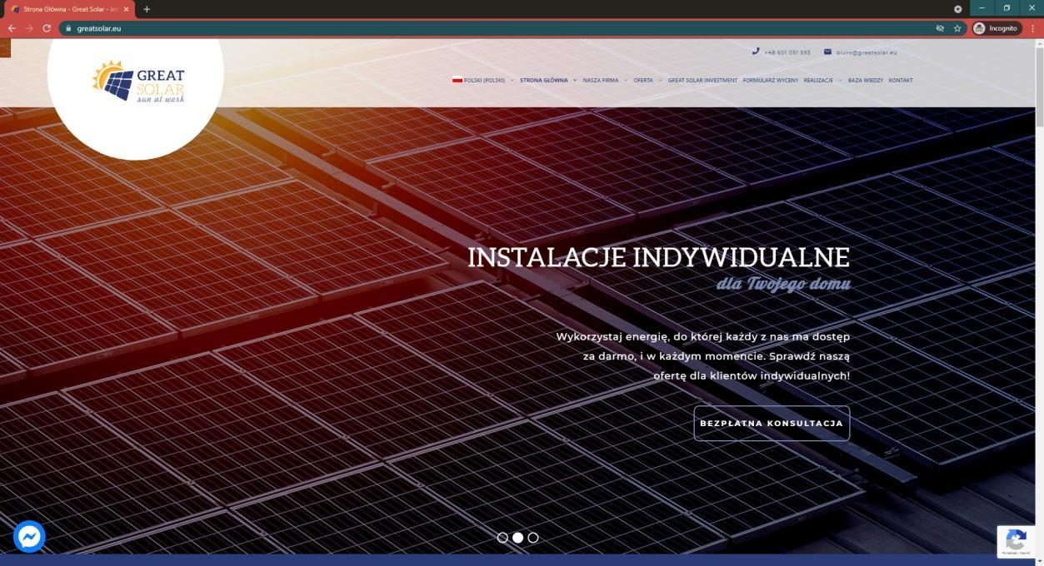Select the Strona Główna browser tab
Screen dimensions: 1044x566
[71, 9]
